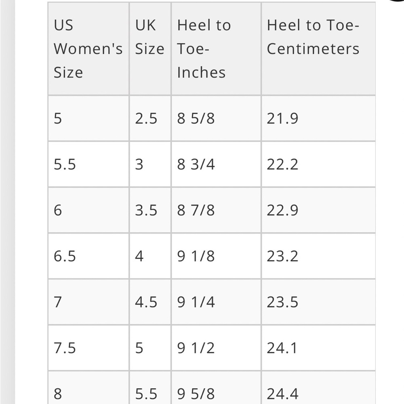
Task: Click the 'US Women's Size' column header
Action: [x=88, y=48]
